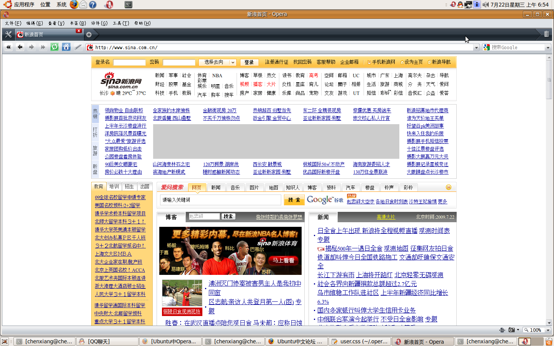
Task: Click the address bar URL field
Action: pos(283,47)
